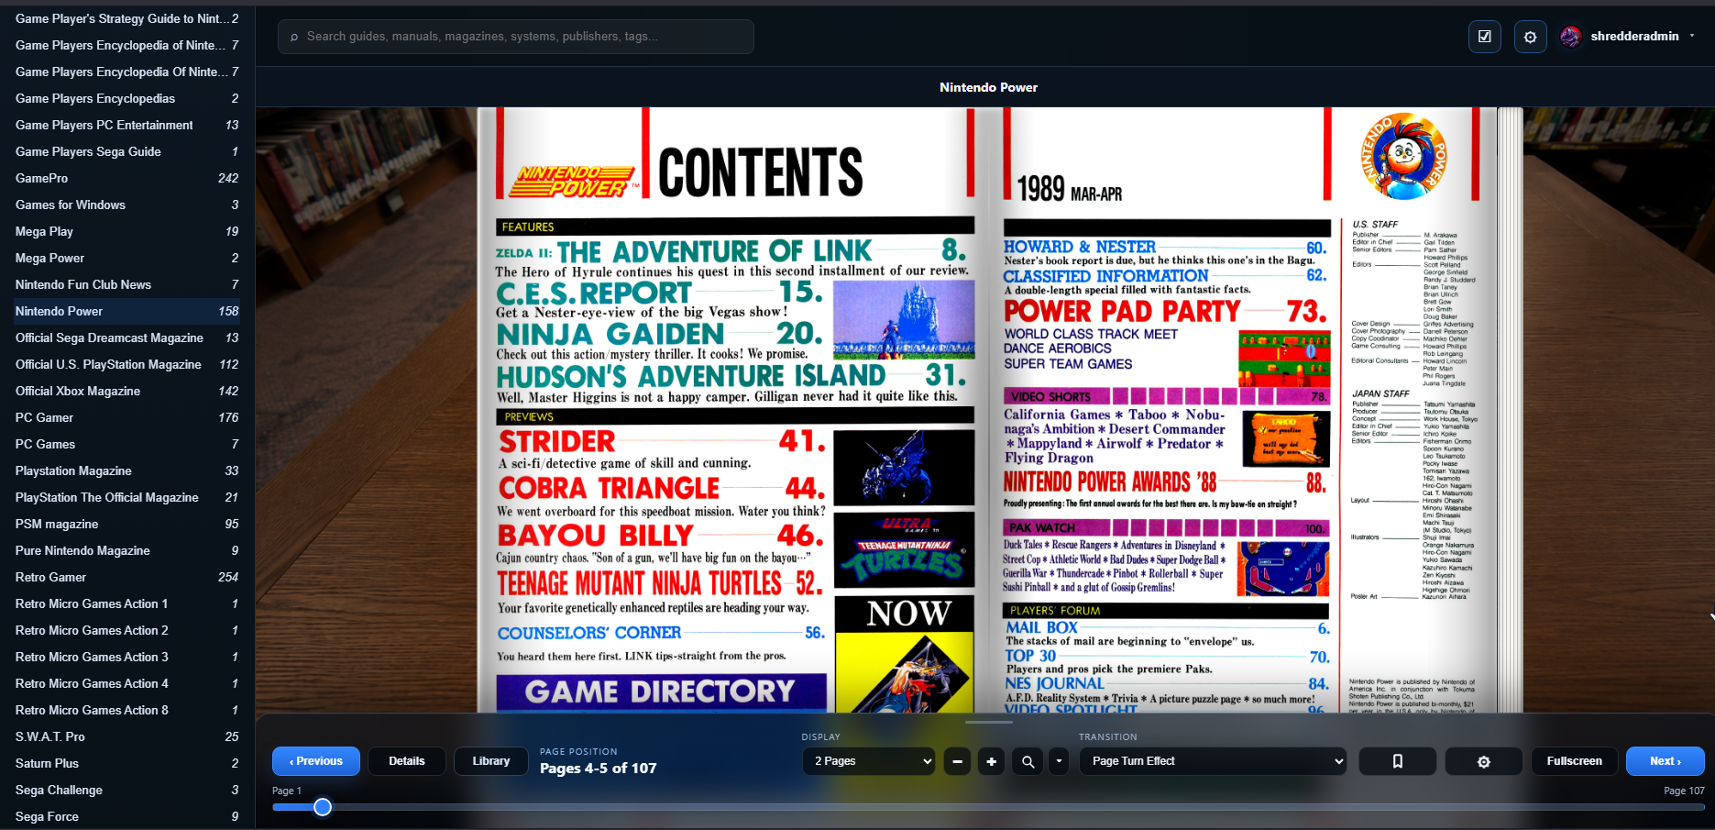This screenshot has height=830, width=1715.
Task: Bookmark the current page
Action: (1398, 761)
